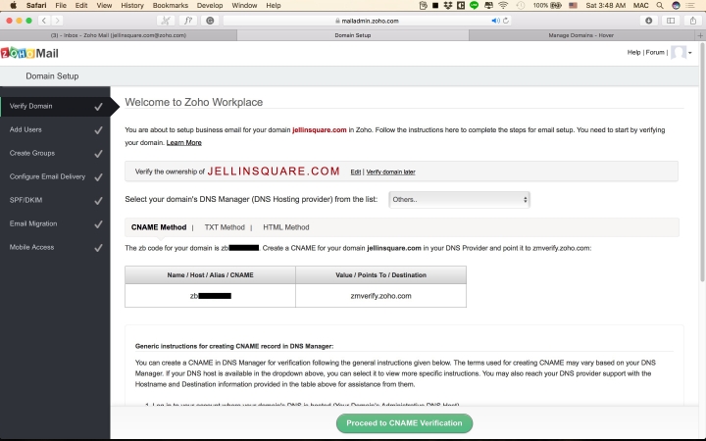The image size is (706, 441).
Task: Click the reload page icon in address bar
Action: (506, 21)
